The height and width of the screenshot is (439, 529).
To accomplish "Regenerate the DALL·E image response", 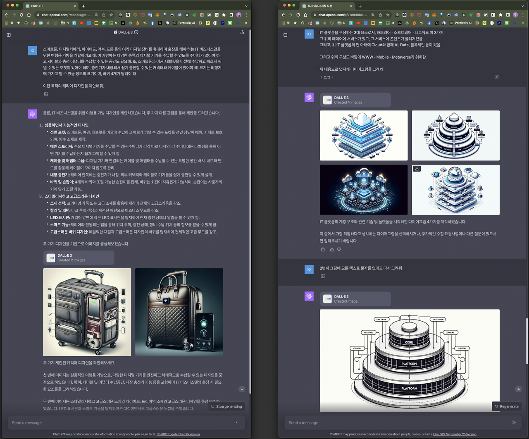I will [x=506, y=406].
